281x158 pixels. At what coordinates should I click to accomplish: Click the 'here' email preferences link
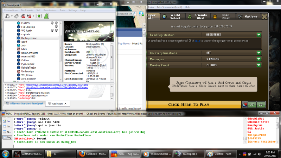click(x=197, y=41)
